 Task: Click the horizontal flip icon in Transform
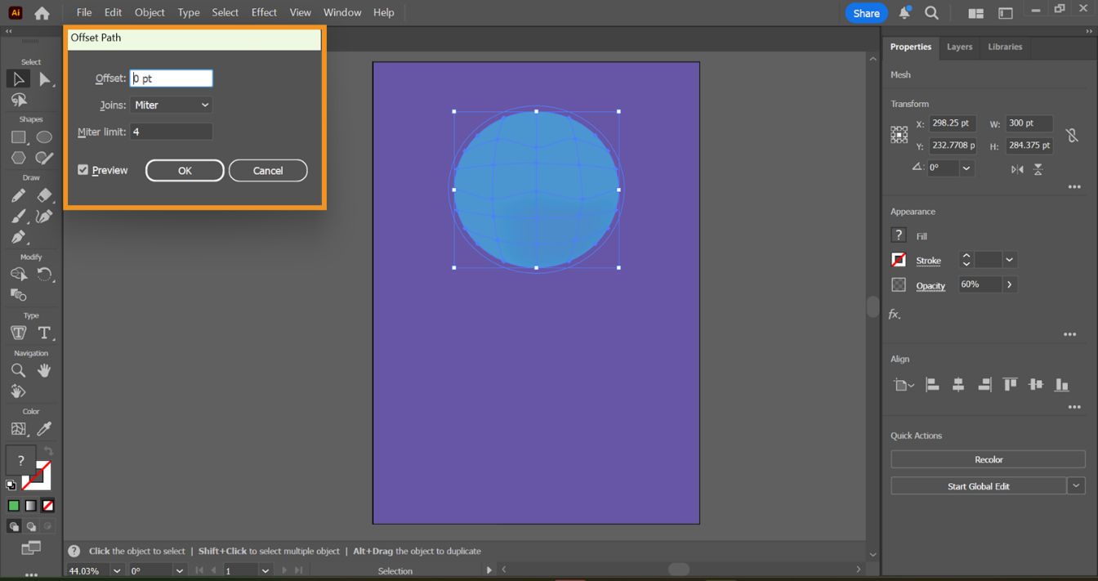pos(1017,169)
